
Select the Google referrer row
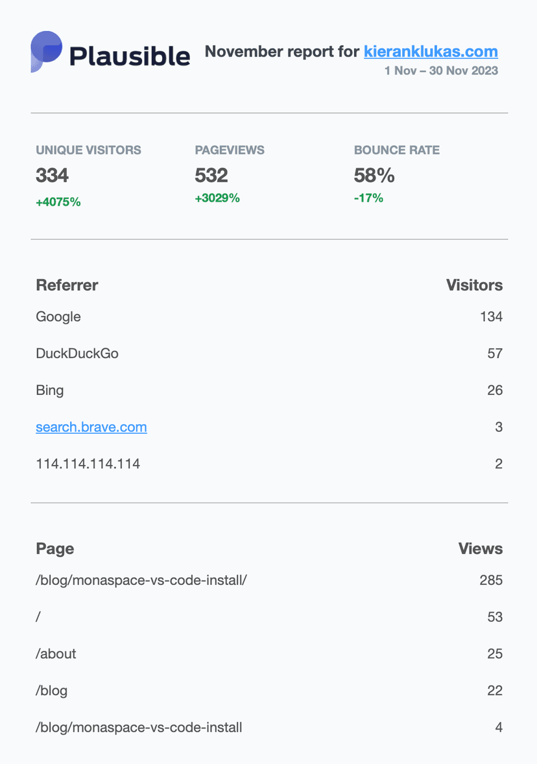58,317
